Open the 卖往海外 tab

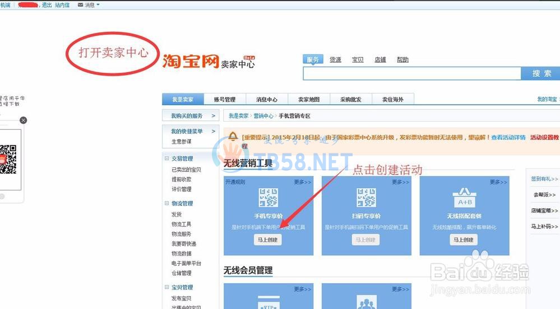393,99
